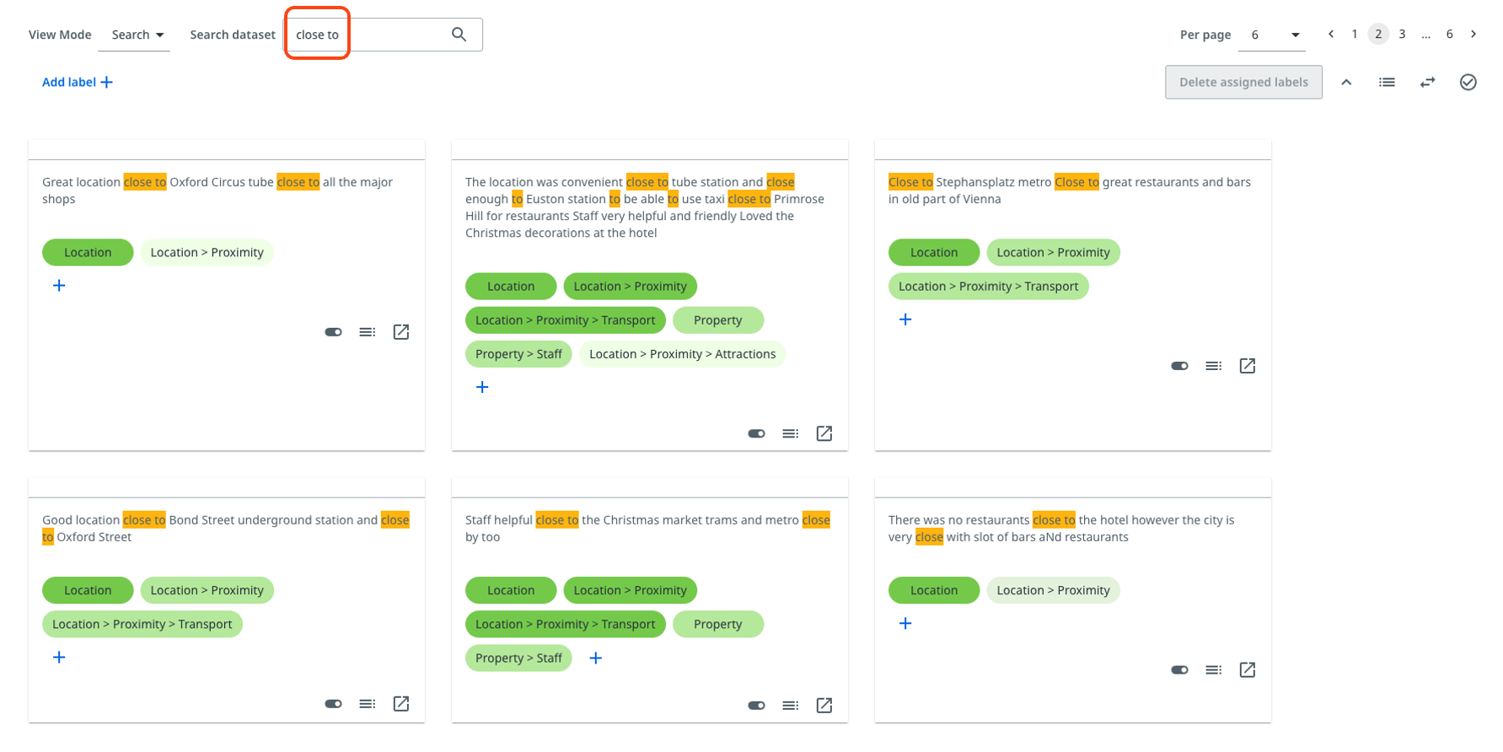This screenshot has height=752, width=1503.
Task: Collapse using the up chevron icon
Action: pos(1346,82)
